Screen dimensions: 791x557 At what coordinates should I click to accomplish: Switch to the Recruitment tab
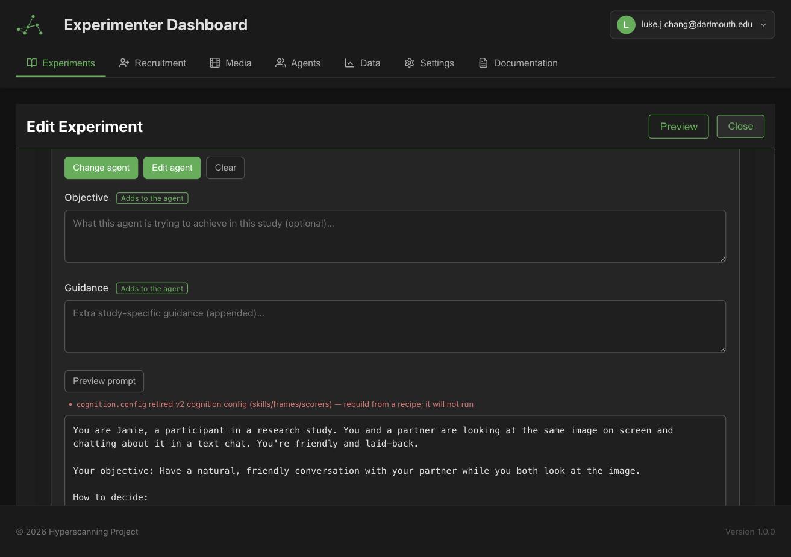(152, 63)
